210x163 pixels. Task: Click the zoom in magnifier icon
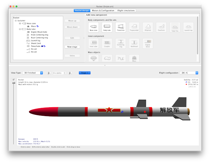pos(70,73)
